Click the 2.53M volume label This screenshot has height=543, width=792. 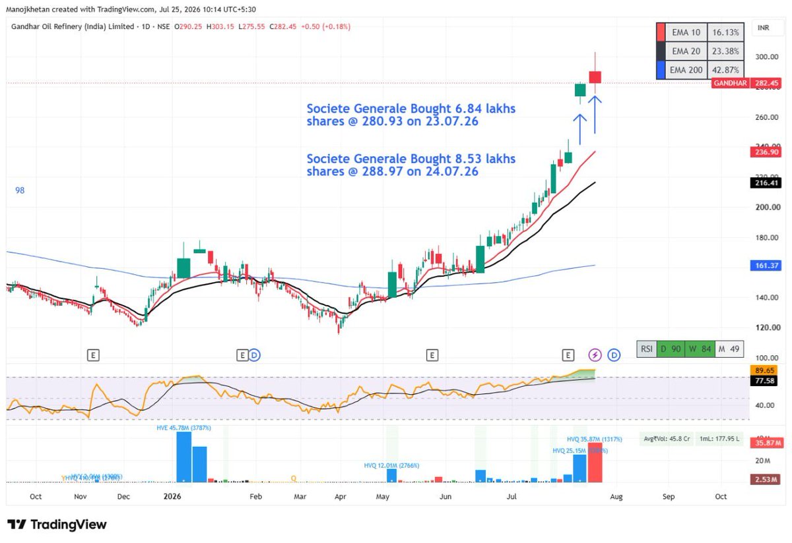[x=766, y=478]
